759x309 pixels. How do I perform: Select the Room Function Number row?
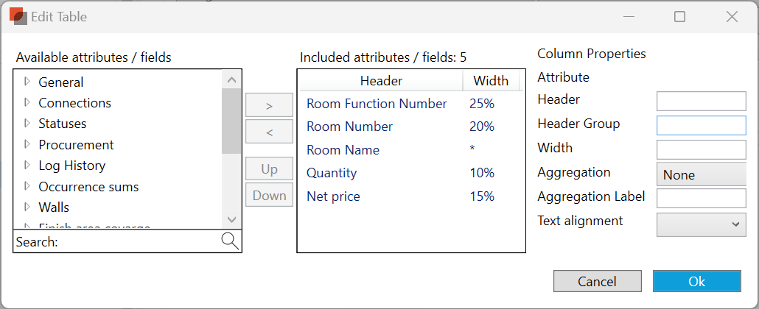[x=377, y=104]
